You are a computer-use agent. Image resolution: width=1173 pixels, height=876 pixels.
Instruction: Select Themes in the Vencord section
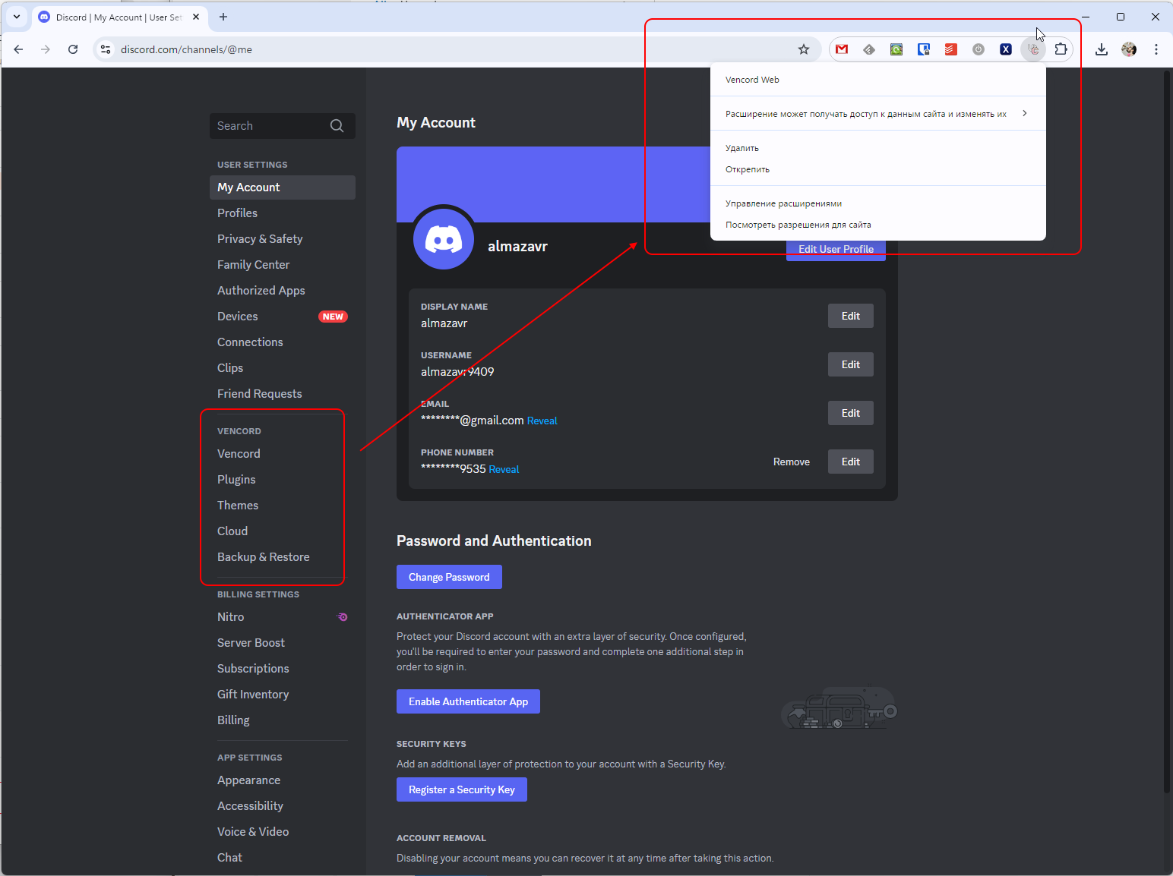point(238,505)
